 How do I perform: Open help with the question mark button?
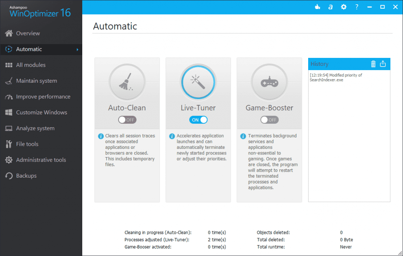pos(356,7)
